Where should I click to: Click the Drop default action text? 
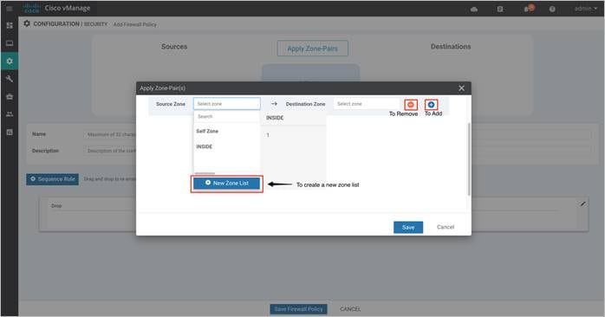coord(56,206)
